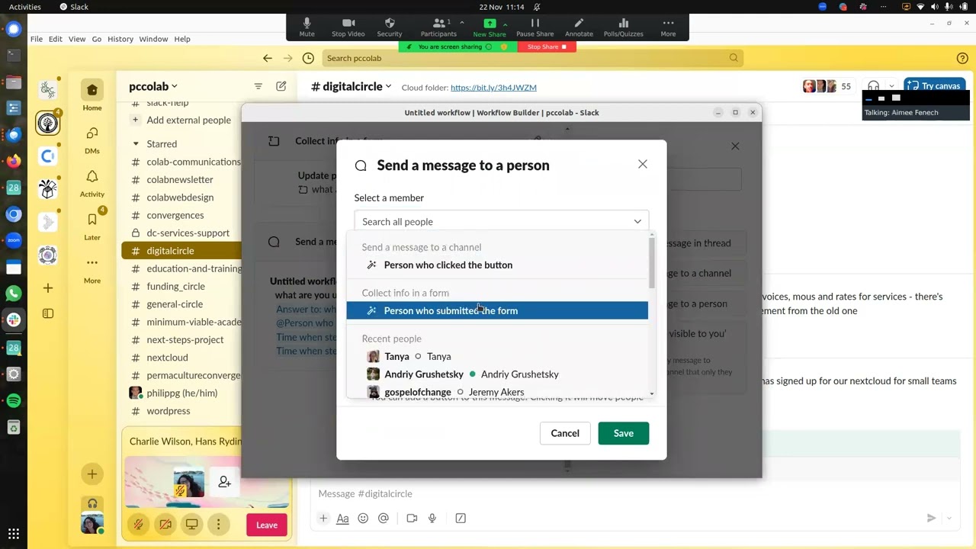Screen dimensions: 976x549
Task: Leave the huddle
Action: (267, 525)
